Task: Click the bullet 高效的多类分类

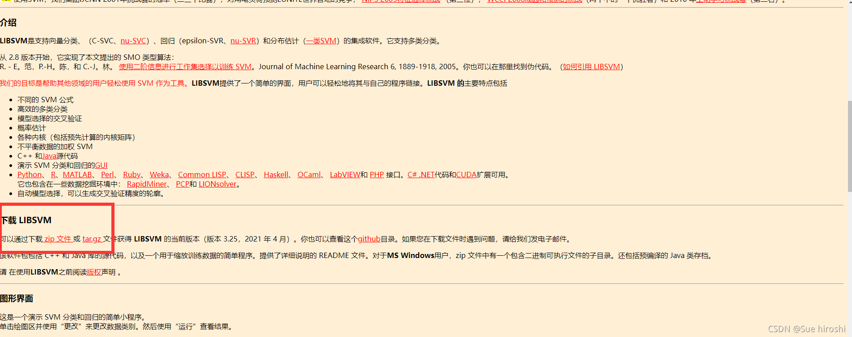Action: [x=42, y=109]
